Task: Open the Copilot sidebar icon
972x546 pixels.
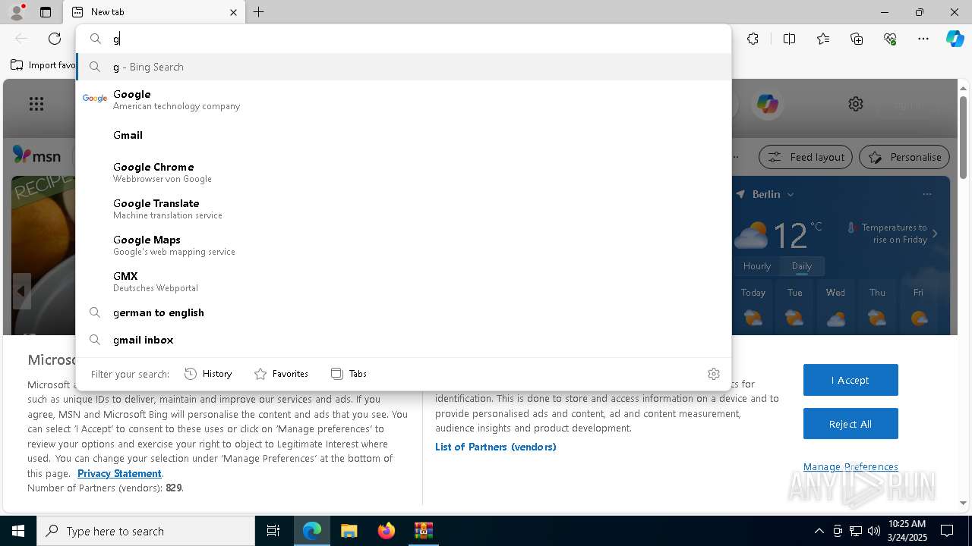Action: [955, 39]
